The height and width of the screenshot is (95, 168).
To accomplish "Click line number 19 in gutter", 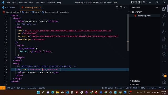I will (5, 69).
